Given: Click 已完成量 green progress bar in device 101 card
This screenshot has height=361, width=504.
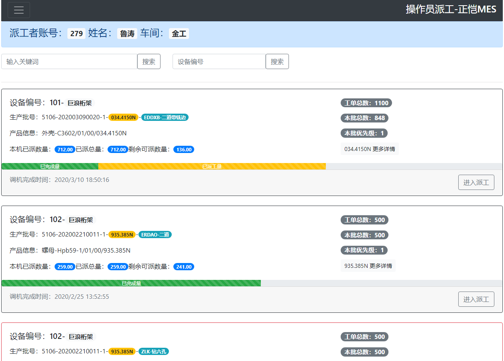Looking at the screenshot, I should [50, 166].
